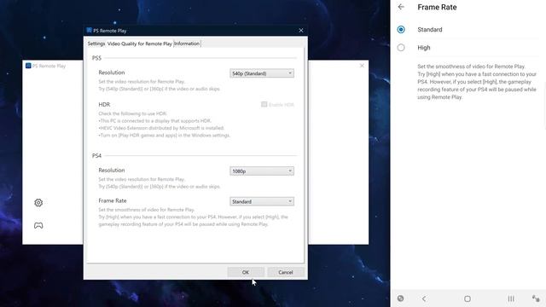Image resolution: width=546 pixels, height=307 pixels.
Task: Click the HDR label
Action: coord(104,104)
